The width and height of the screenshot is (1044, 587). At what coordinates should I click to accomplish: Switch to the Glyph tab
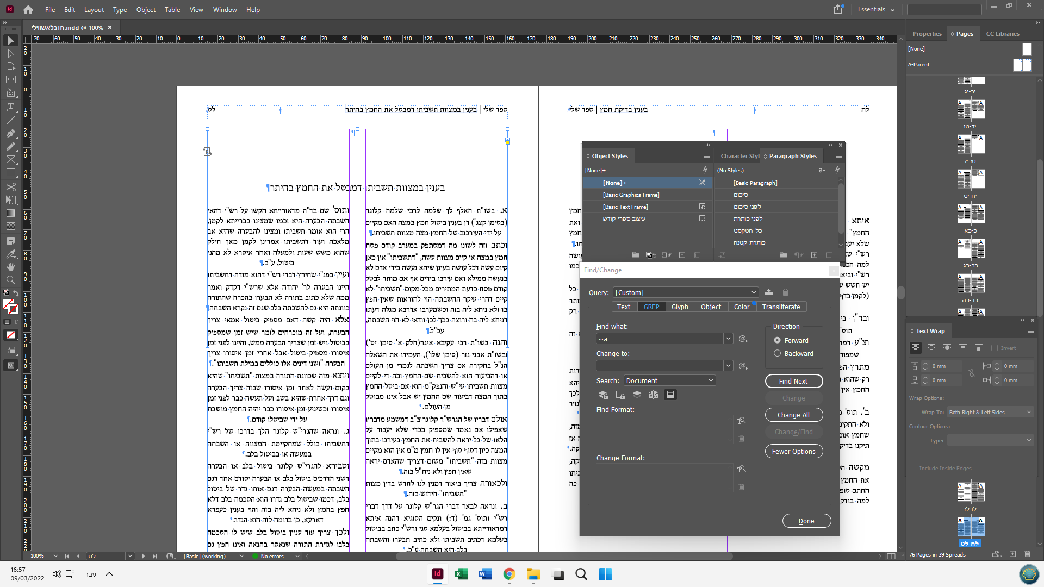pyautogui.click(x=679, y=307)
